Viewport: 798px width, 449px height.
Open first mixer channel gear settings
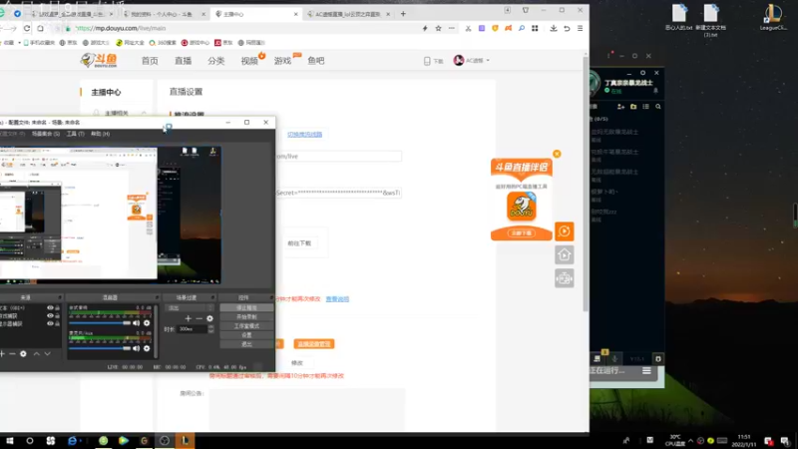tap(147, 323)
